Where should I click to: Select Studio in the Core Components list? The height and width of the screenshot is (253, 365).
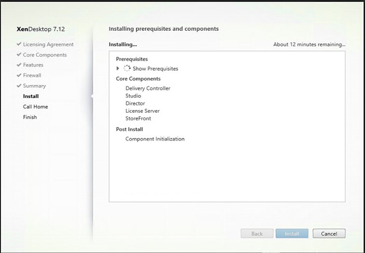pyautogui.click(x=133, y=96)
